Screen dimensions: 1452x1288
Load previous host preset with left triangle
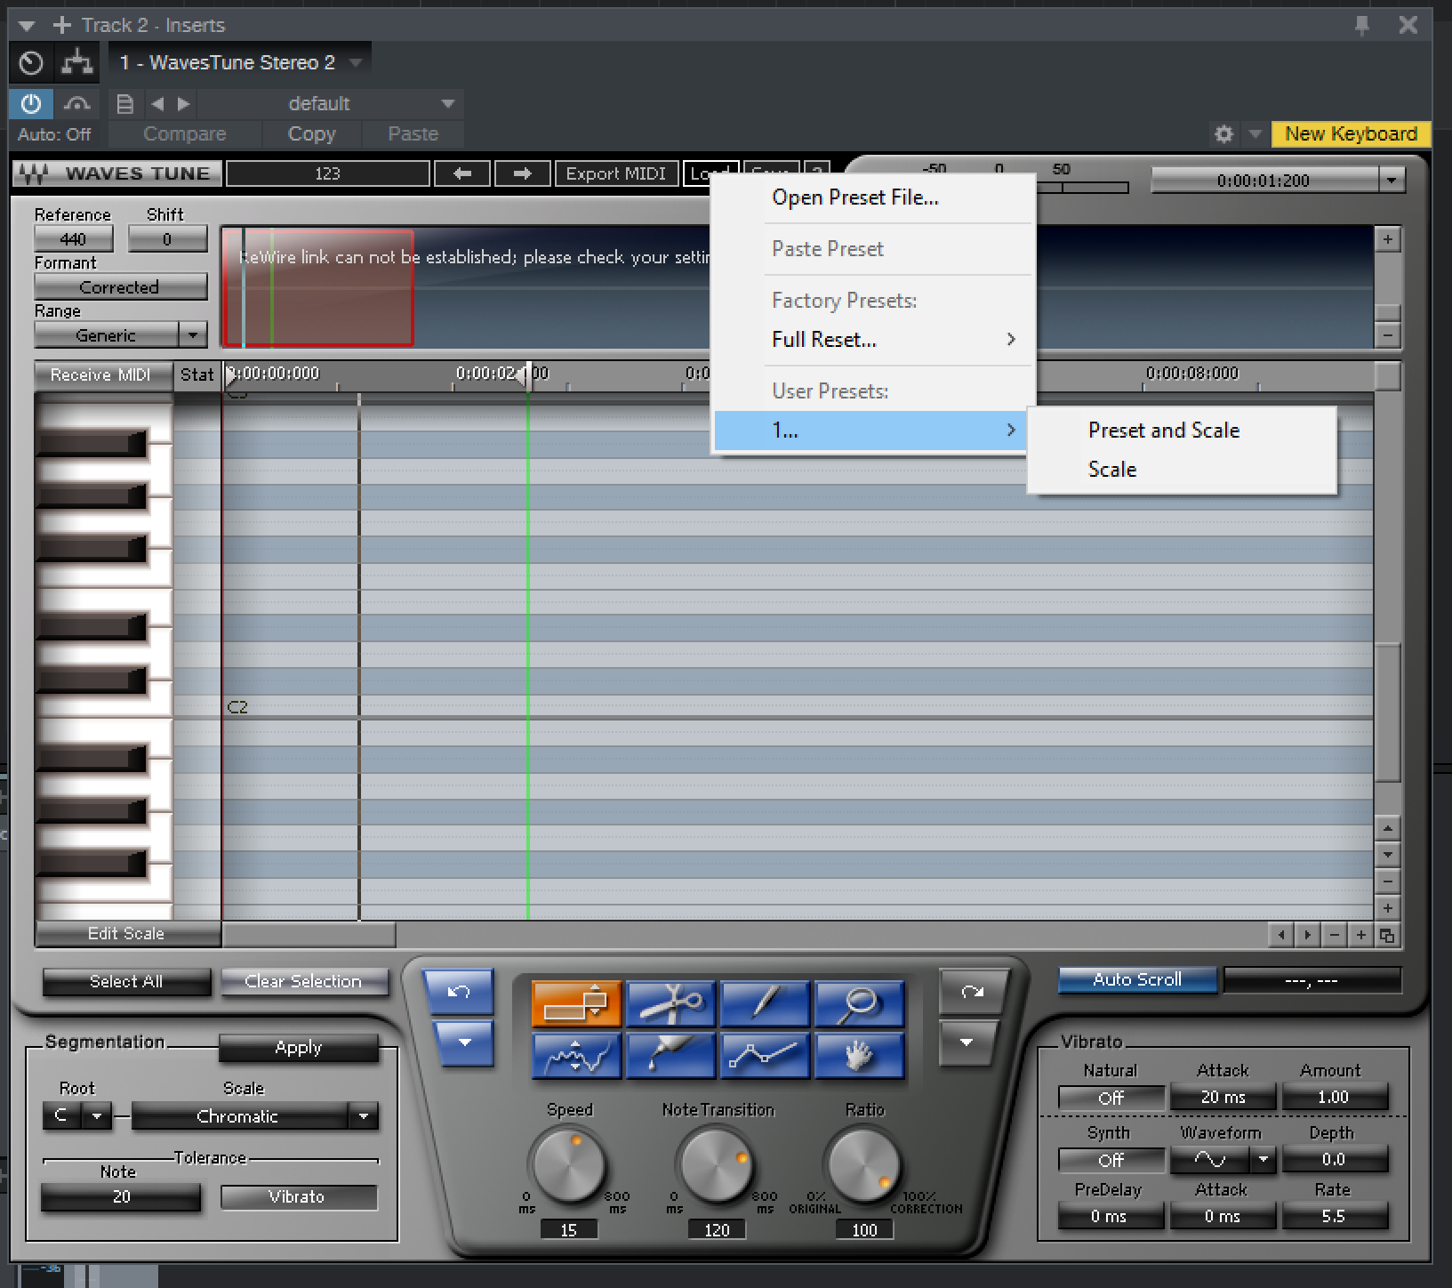click(157, 104)
